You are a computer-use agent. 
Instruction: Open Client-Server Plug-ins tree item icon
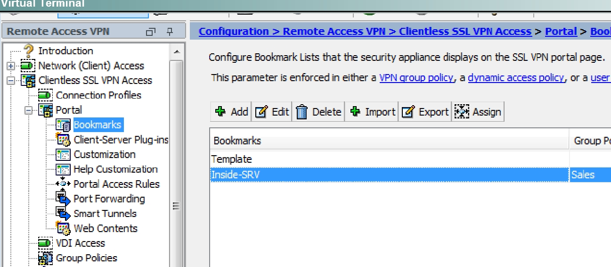tap(63, 140)
